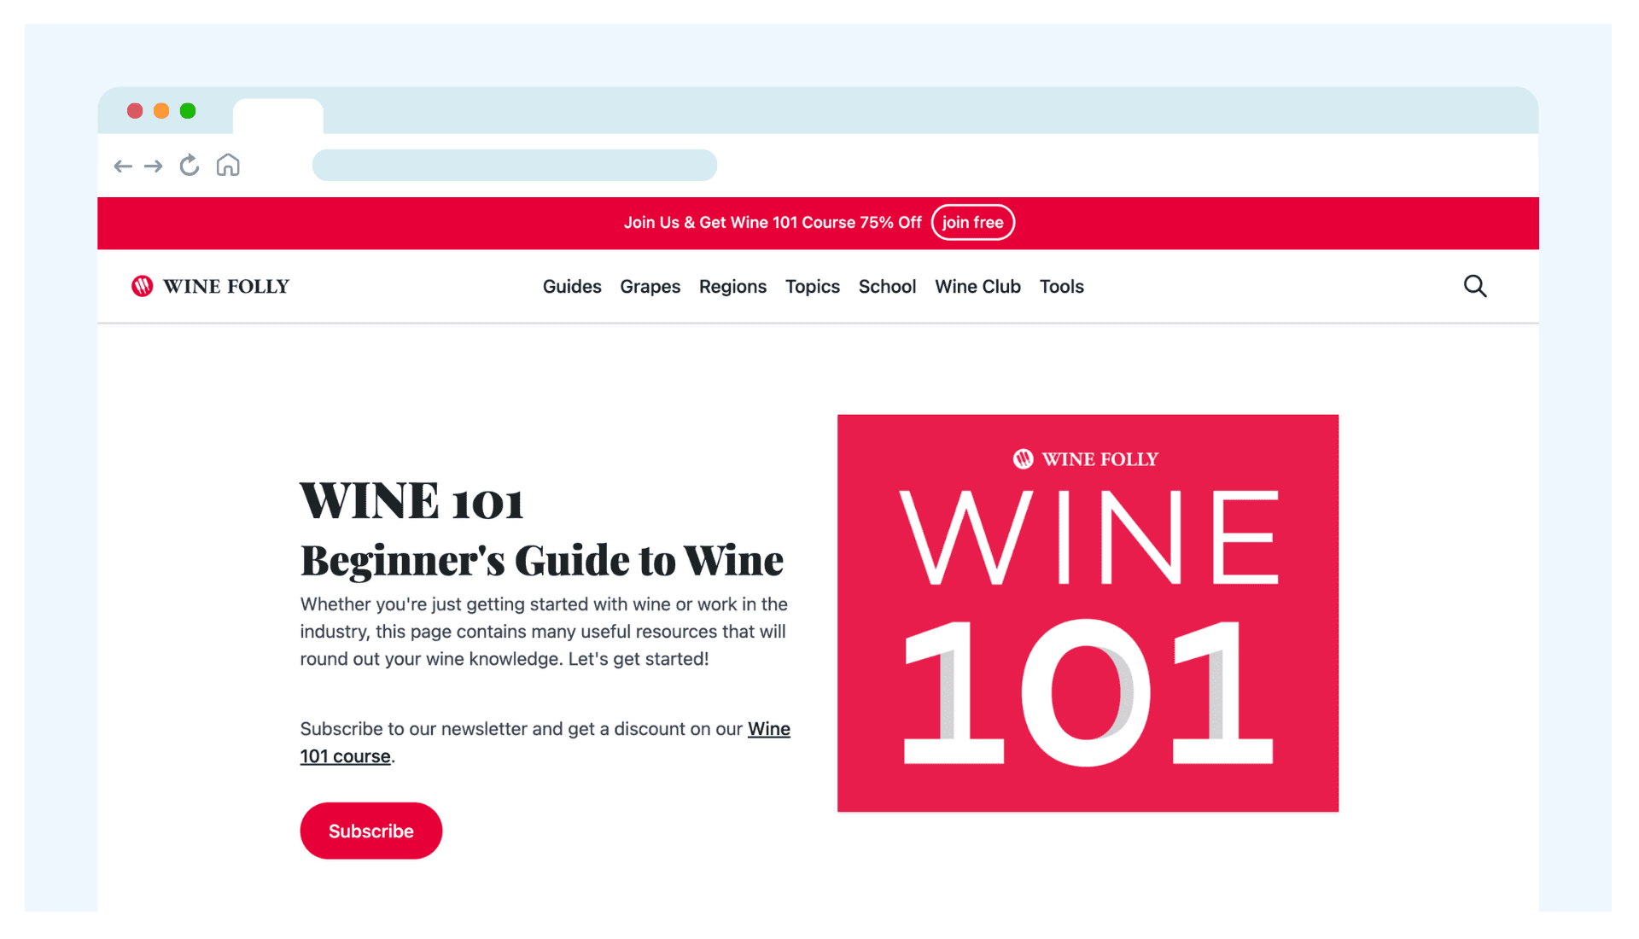Open the Wine Club menu

[978, 287]
